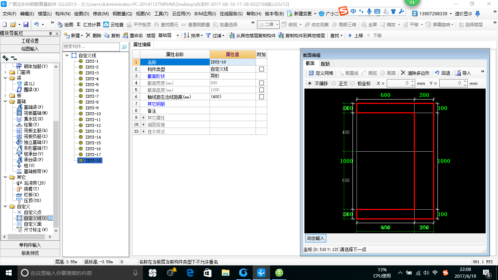The image size is (498, 280).
Task: Click the new file icon
Action: 4,24
